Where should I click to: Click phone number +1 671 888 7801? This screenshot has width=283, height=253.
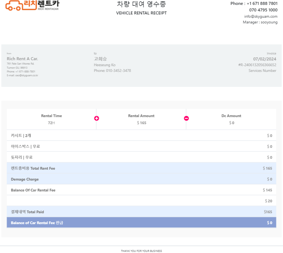click(x=262, y=4)
